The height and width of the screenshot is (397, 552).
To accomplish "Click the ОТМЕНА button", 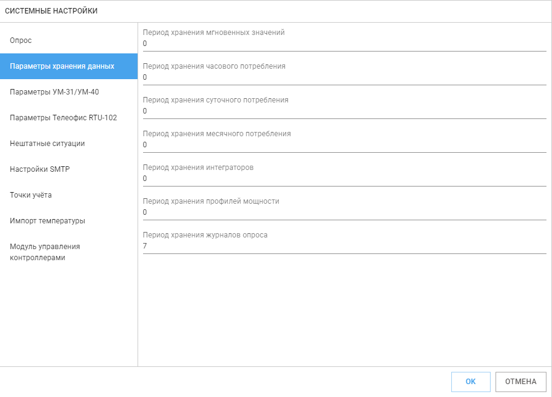I will (521, 382).
